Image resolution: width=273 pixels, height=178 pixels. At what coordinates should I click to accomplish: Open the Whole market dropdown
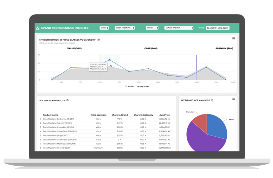179,28
